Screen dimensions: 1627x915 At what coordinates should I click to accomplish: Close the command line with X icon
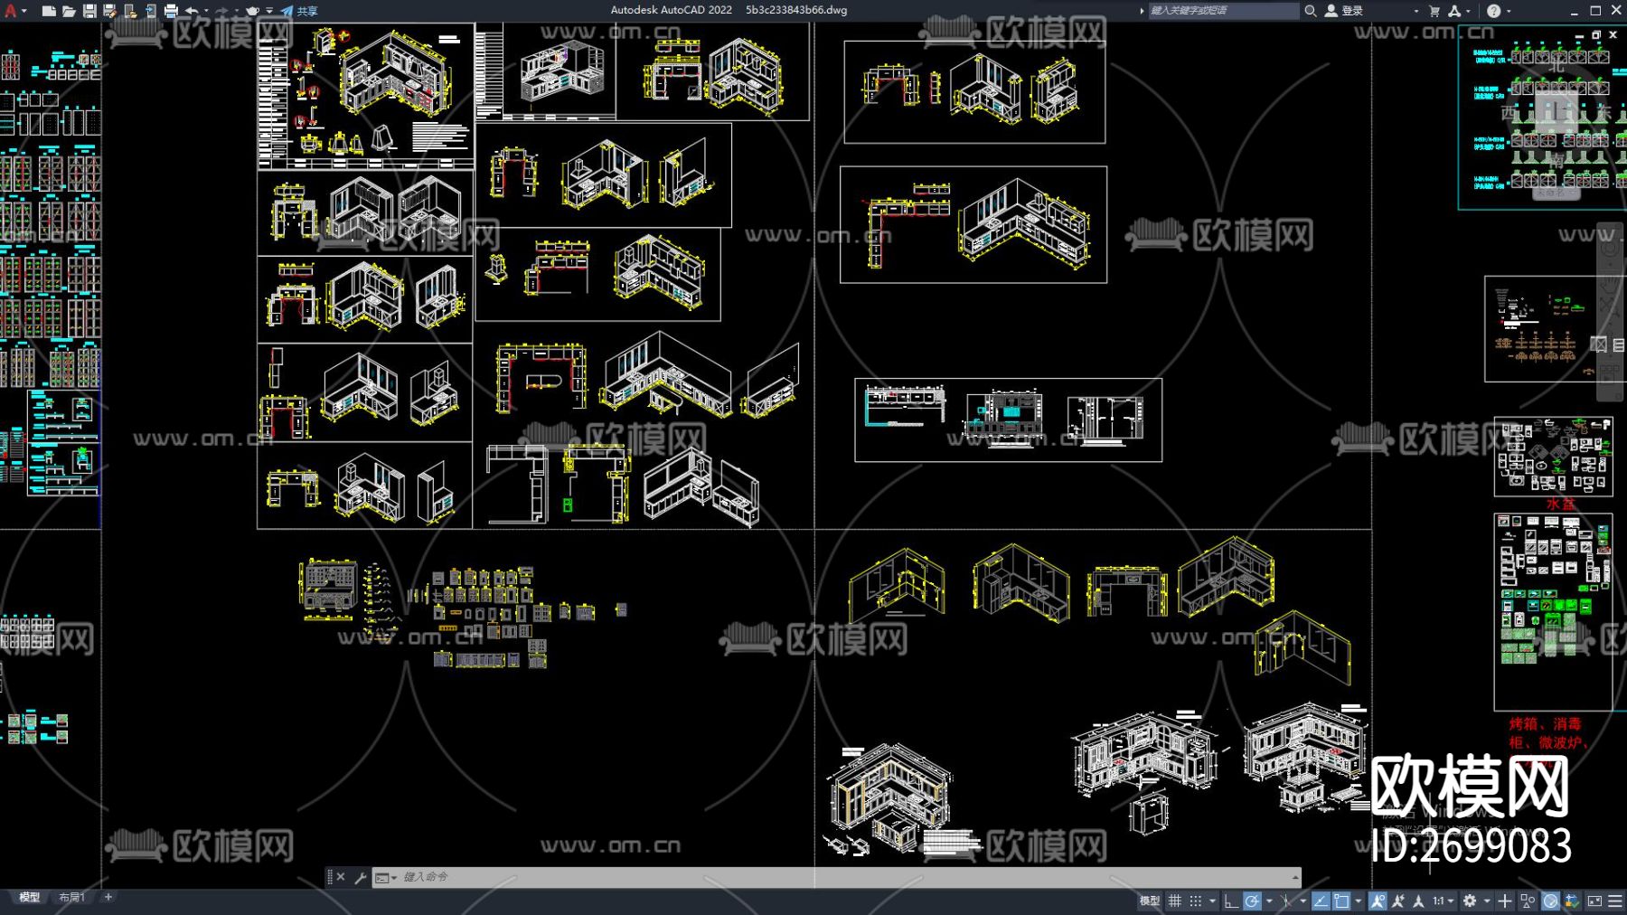pyautogui.click(x=341, y=877)
